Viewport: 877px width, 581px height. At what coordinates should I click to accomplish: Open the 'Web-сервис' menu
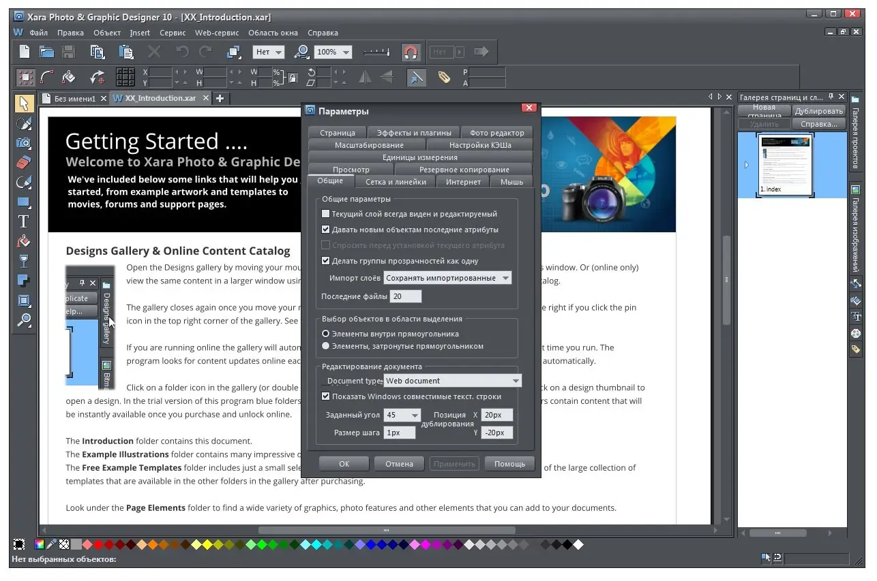pos(218,33)
